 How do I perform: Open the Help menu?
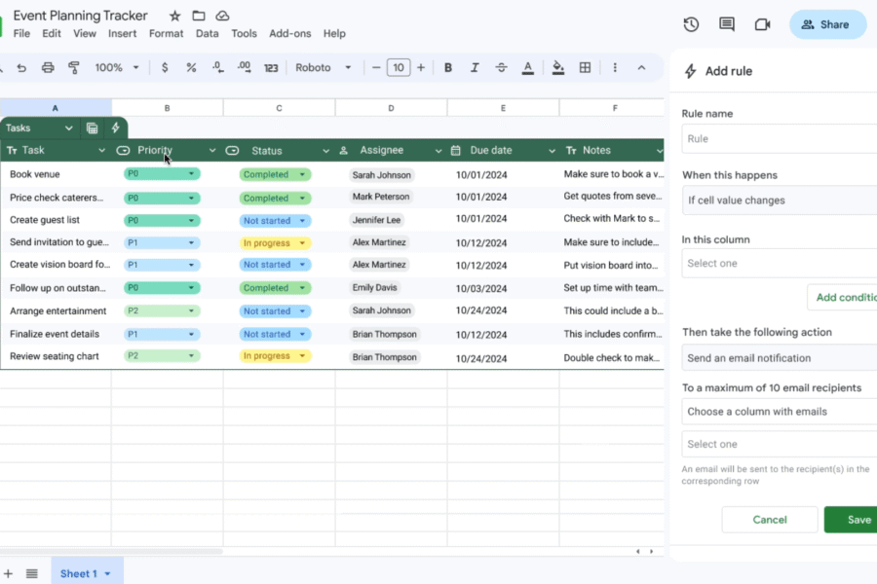pos(334,33)
